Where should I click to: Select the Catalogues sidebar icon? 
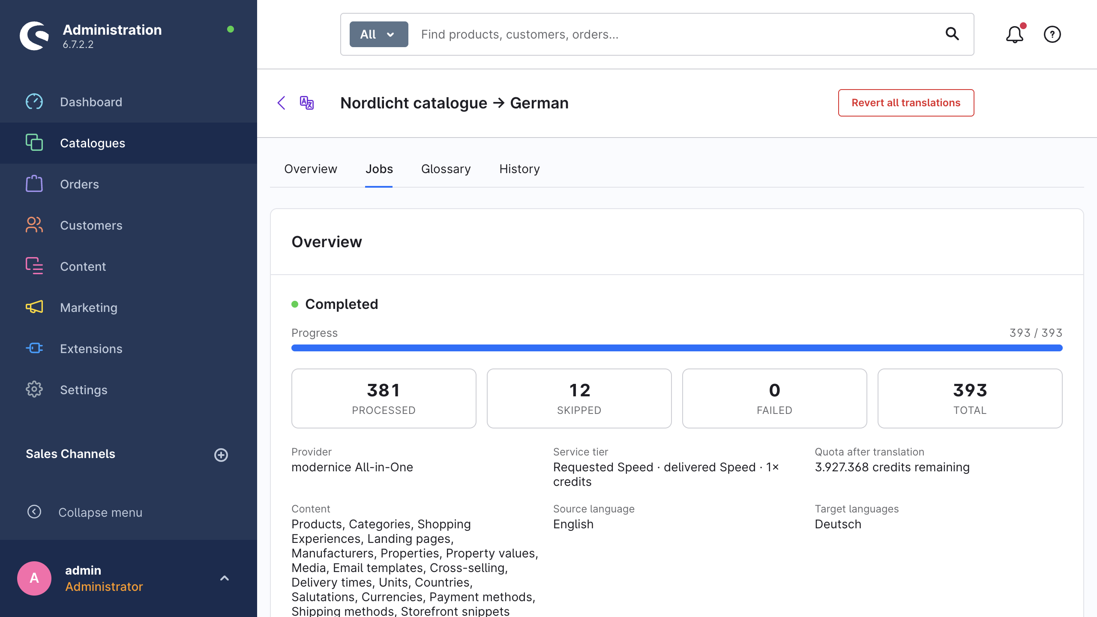point(34,143)
